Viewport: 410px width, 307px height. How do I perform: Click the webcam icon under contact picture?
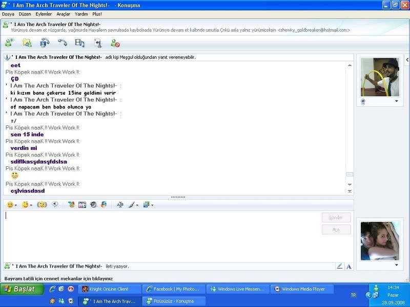(x=363, y=101)
